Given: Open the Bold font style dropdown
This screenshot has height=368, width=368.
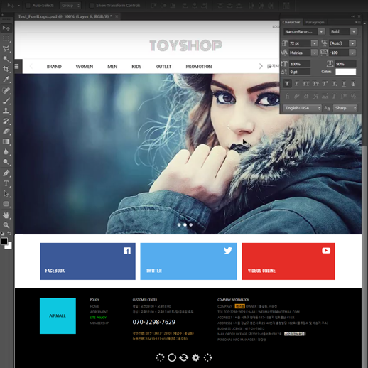Looking at the screenshot, I should pos(343,31).
